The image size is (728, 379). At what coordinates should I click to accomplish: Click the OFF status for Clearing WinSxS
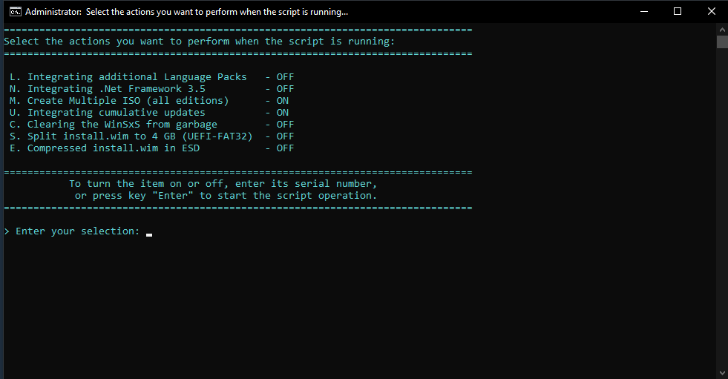(285, 125)
